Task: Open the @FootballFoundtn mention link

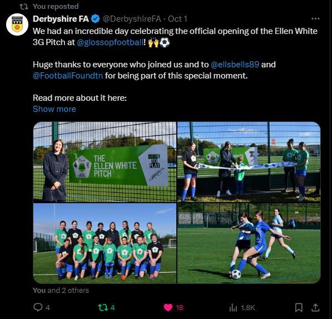Action: point(68,76)
